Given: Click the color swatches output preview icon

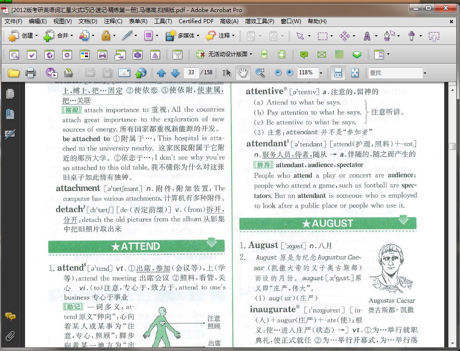Looking at the screenshot, I should pos(84,55).
